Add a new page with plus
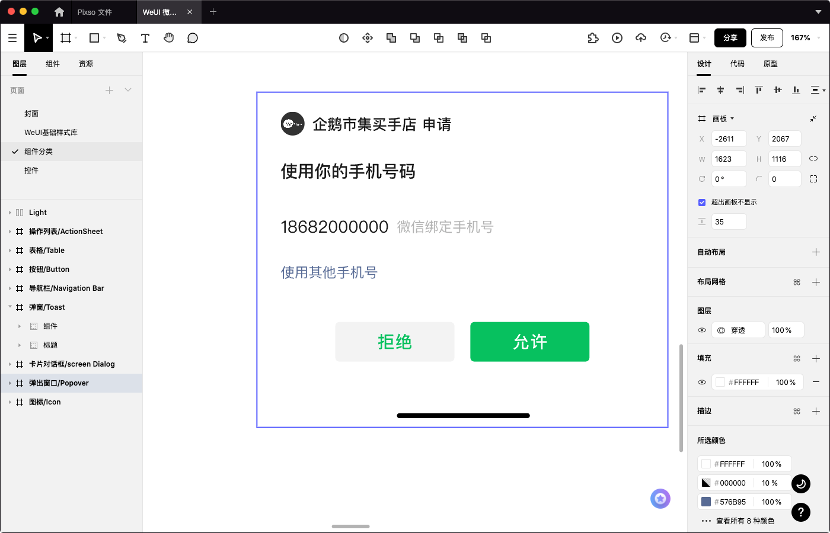This screenshot has height=533, width=830. [109, 90]
